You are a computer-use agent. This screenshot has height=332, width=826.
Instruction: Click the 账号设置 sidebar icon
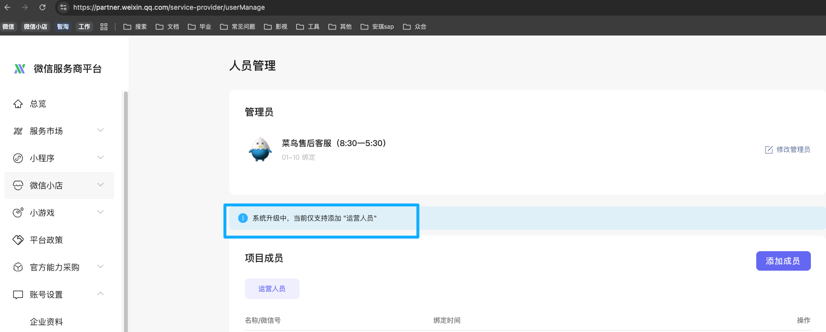tap(18, 295)
